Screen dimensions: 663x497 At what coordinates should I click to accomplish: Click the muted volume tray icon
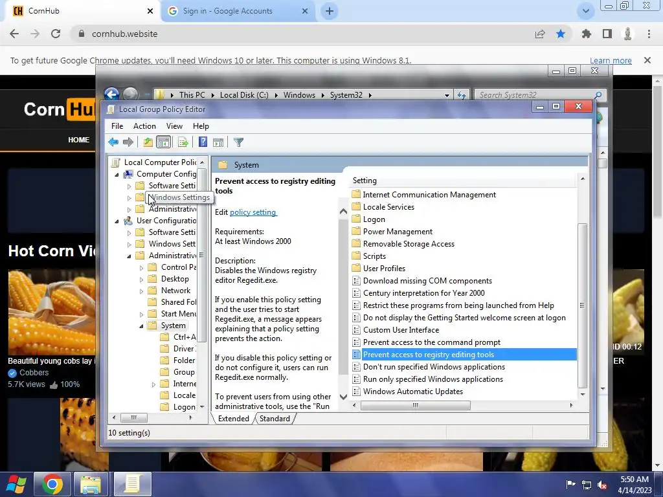[x=602, y=485]
